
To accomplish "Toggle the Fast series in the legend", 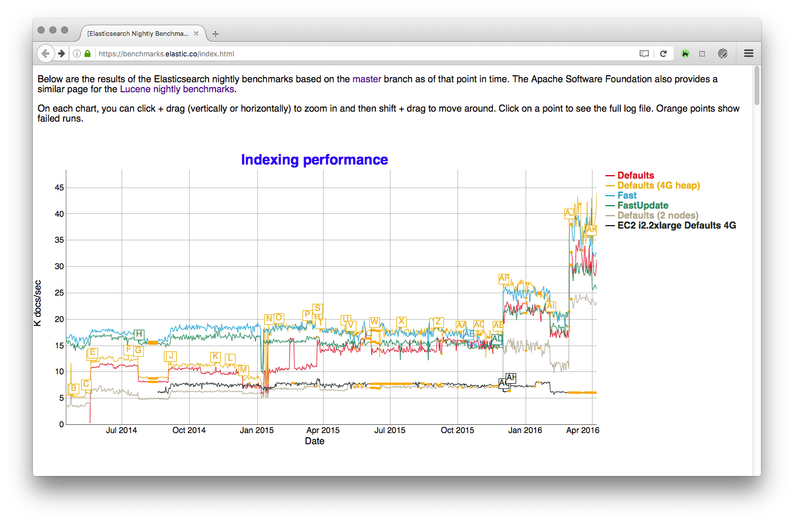I will 626,195.
